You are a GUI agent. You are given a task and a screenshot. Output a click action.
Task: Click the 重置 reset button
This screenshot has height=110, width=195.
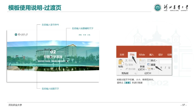click(x=151, y=65)
